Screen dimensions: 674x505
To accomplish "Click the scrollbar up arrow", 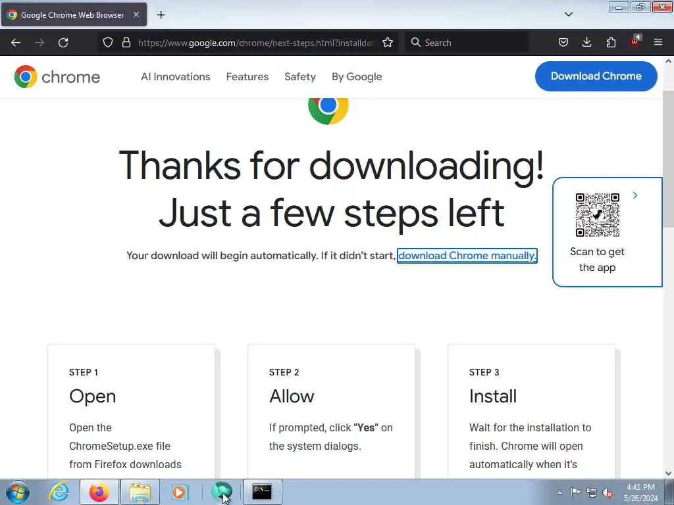I will point(669,61).
